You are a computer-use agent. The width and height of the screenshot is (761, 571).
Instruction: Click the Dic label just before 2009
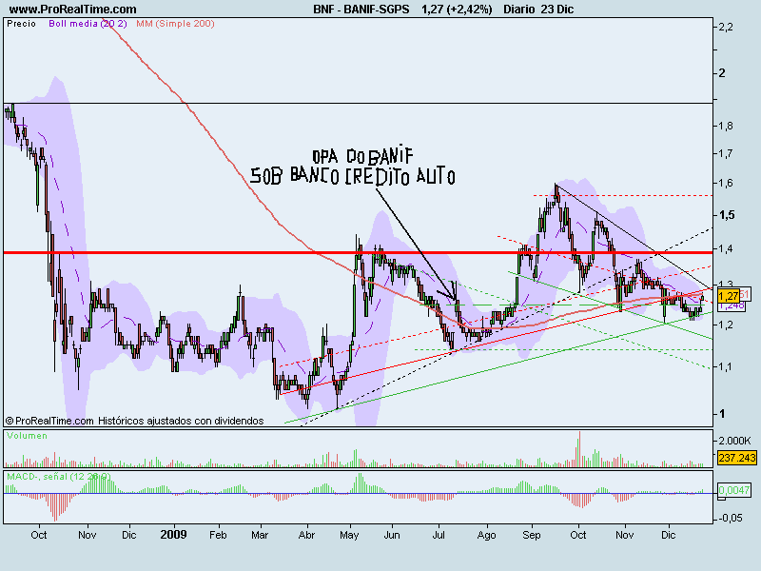[x=129, y=535]
